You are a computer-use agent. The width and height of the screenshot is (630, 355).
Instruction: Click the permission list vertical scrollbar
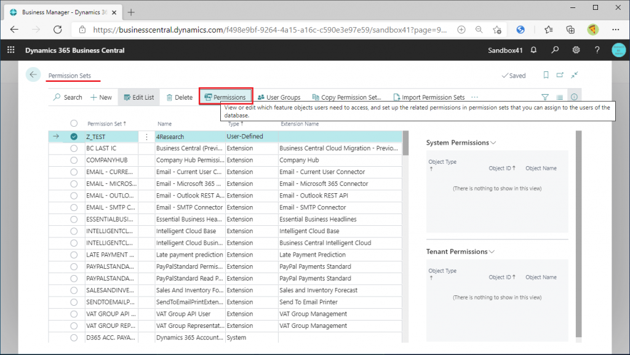point(405,143)
